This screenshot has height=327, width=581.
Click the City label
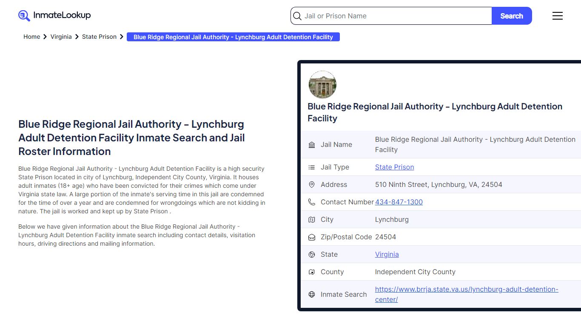tap(327, 220)
